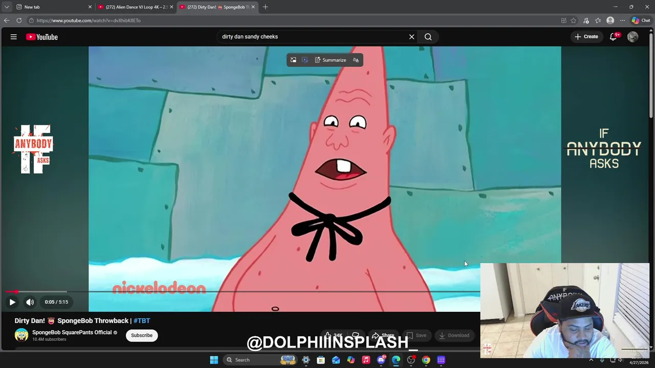Viewport: 655px width, 368px height.
Task: Add page to favorites with star icon
Action: coord(574,20)
